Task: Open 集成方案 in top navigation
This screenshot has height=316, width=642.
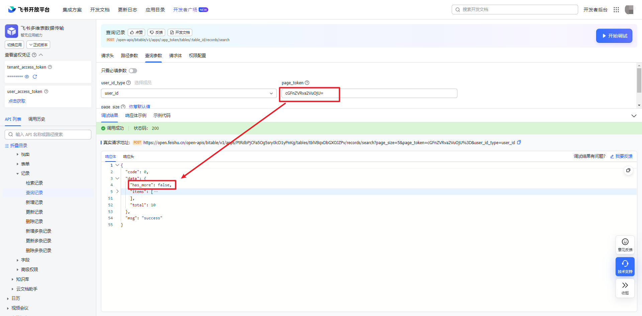Action: pyautogui.click(x=72, y=10)
